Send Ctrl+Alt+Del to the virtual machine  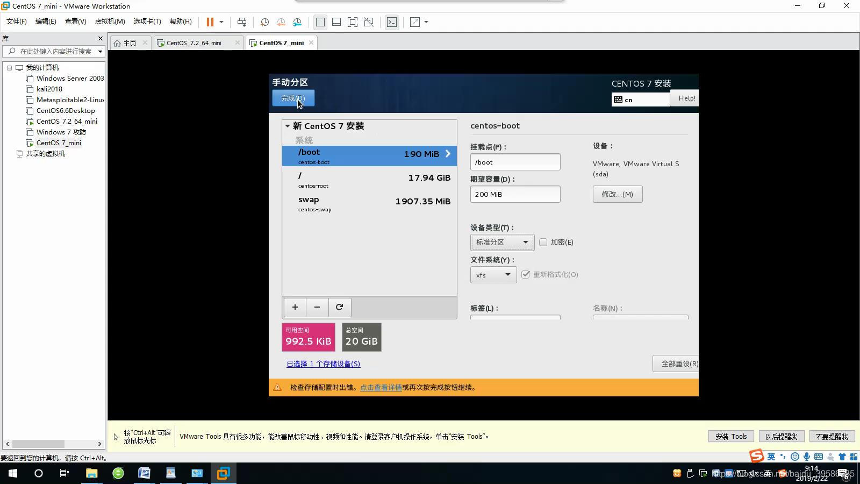coord(242,22)
